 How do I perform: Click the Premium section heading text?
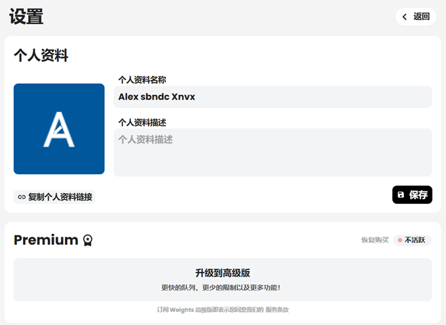click(46, 240)
